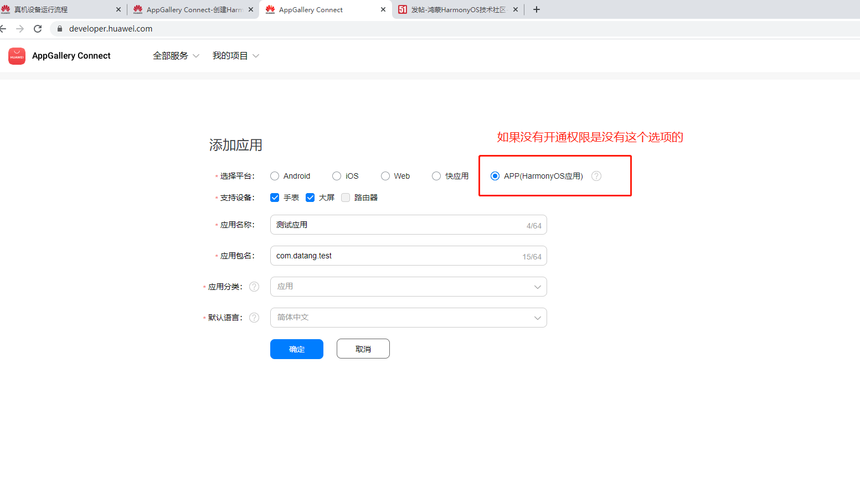Viewport: 860px width, 488px height.
Task: Click the AppGallery Connect title link
Action: (71, 56)
